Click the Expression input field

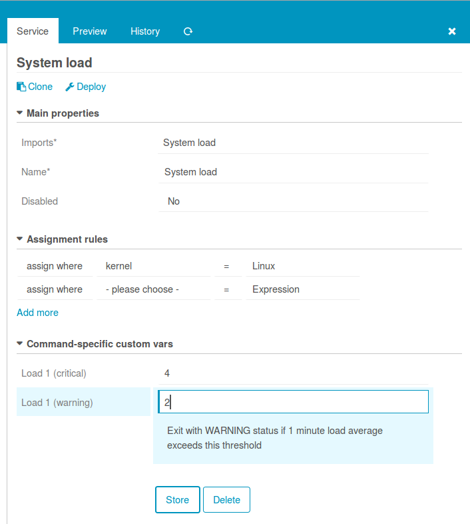tap(303, 289)
